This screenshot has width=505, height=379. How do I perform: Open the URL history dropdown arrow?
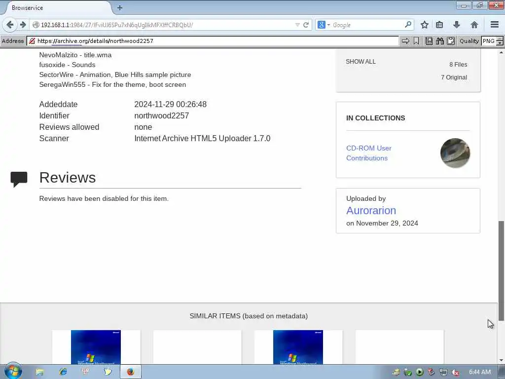coord(297,25)
